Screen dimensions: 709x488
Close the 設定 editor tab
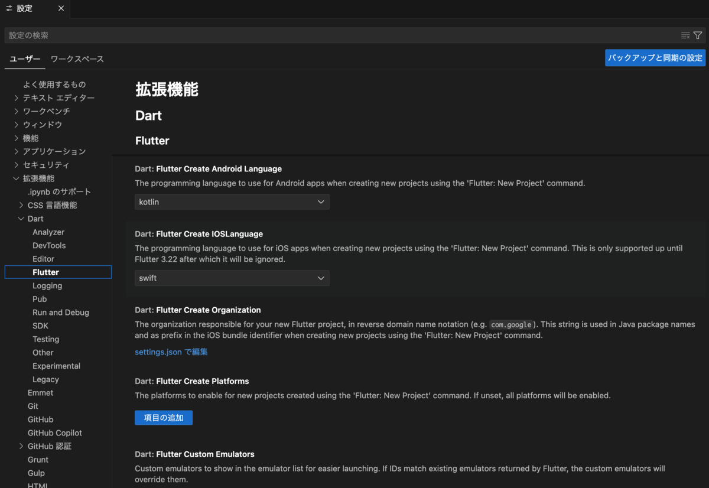point(61,9)
